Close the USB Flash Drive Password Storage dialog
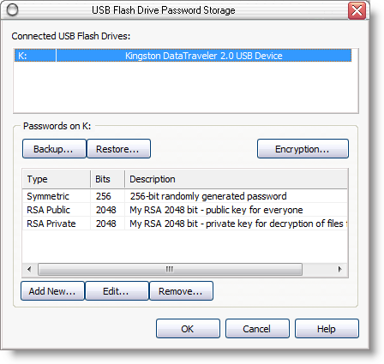This screenshot has height=364, width=384. click(357, 11)
